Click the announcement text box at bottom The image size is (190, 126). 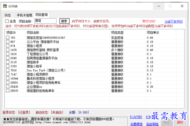[65, 122]
